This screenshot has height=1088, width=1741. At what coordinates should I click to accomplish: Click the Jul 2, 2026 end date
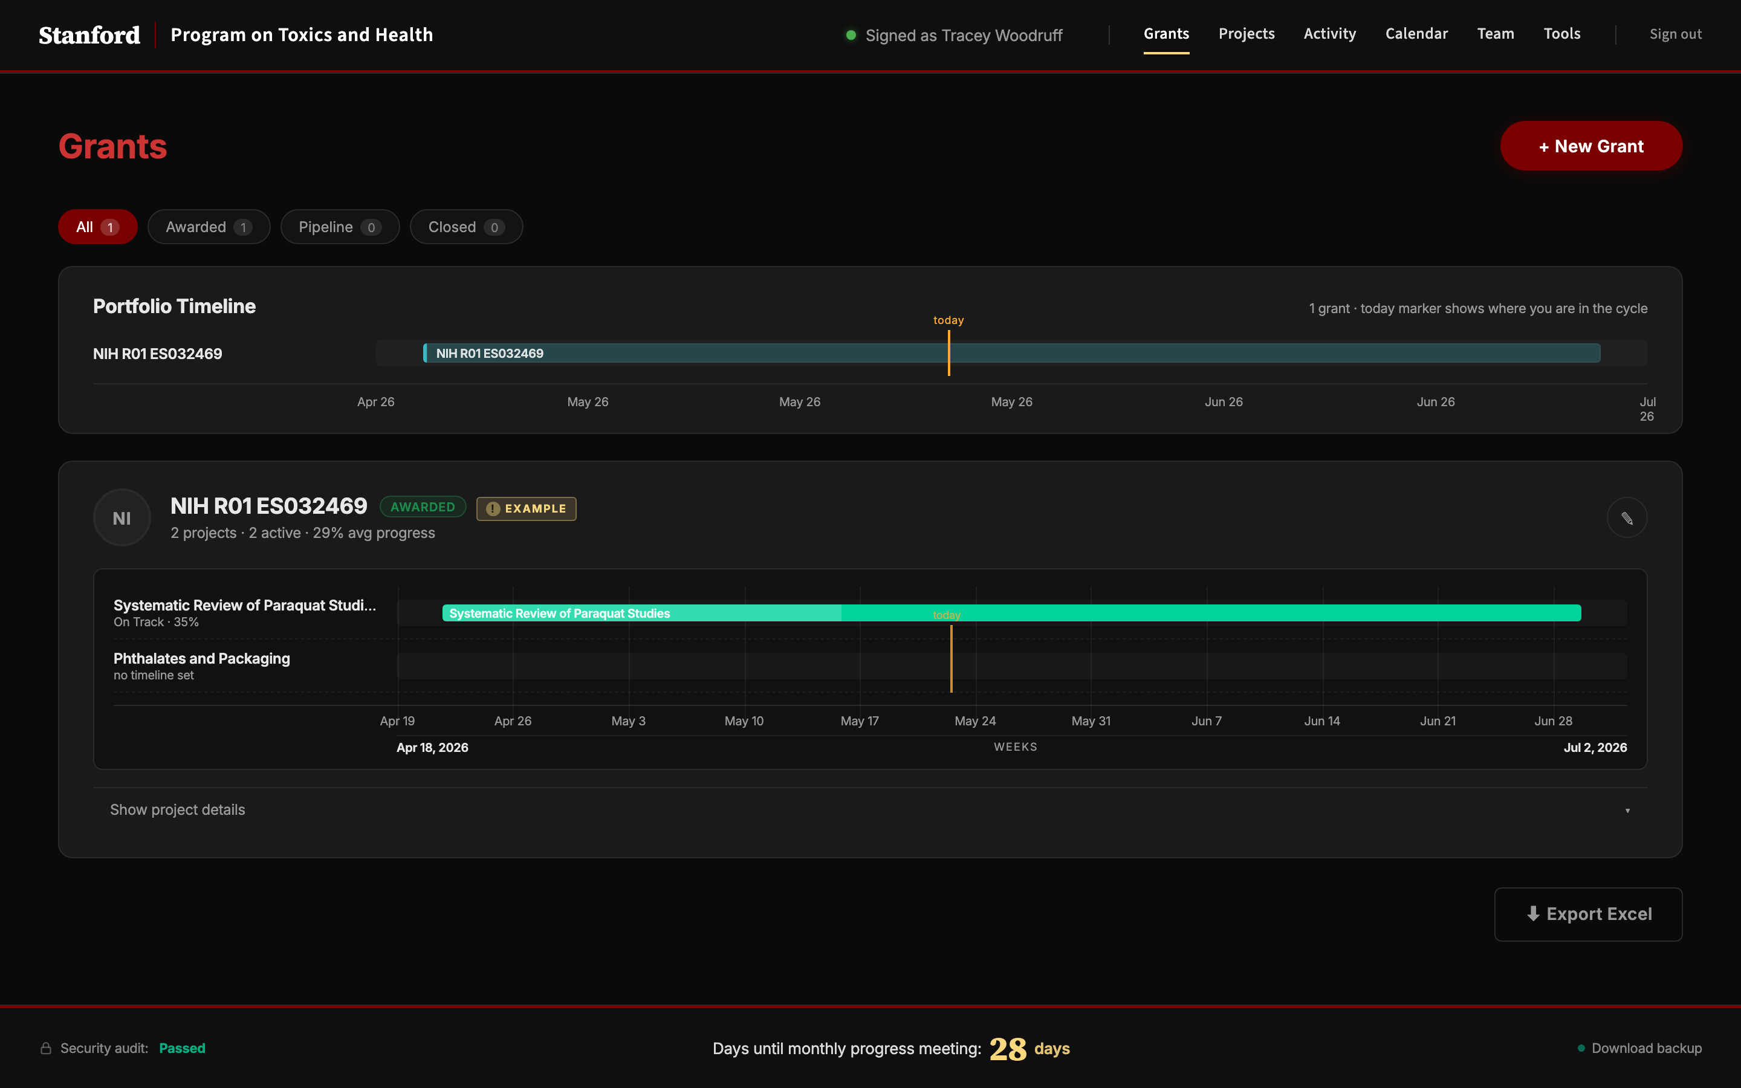pyautogui.click(x=1595, y=748)
